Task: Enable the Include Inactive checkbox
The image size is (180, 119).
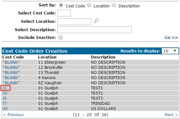Action: click(x=61, y=37)
